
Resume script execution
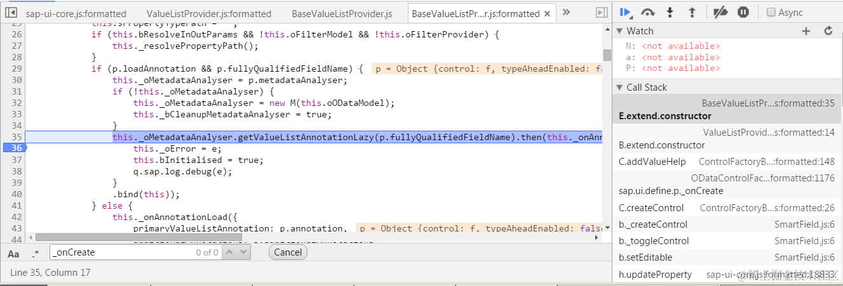pos(626,12)
